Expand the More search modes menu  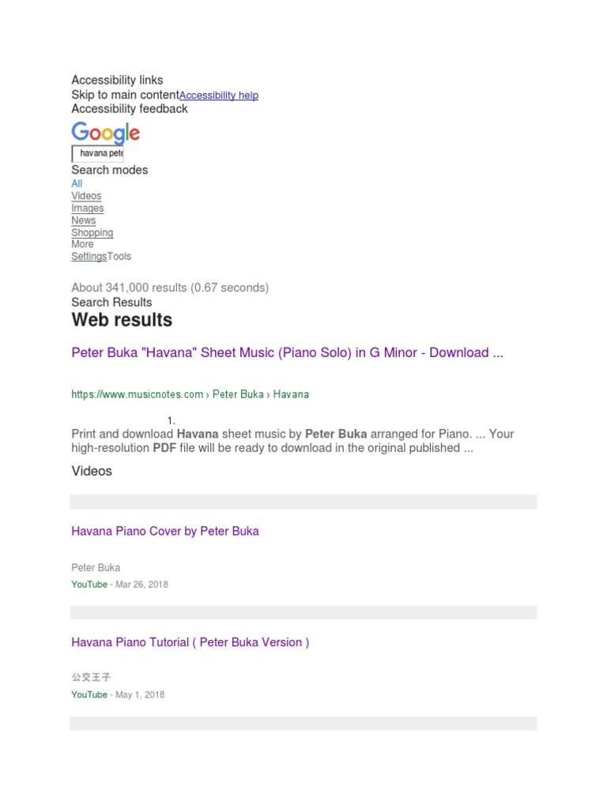(x=82, y=244)
